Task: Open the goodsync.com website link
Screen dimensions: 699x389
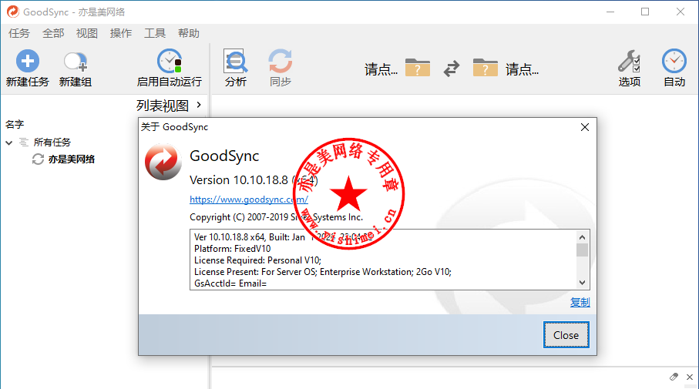Action: 249,200
